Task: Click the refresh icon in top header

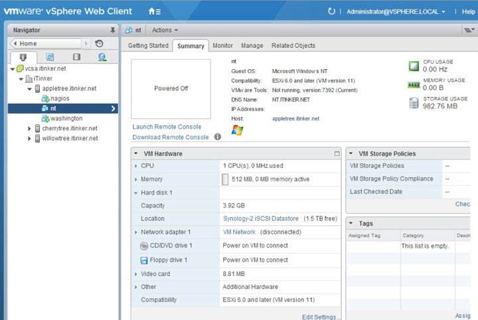Action: point(331,11)
